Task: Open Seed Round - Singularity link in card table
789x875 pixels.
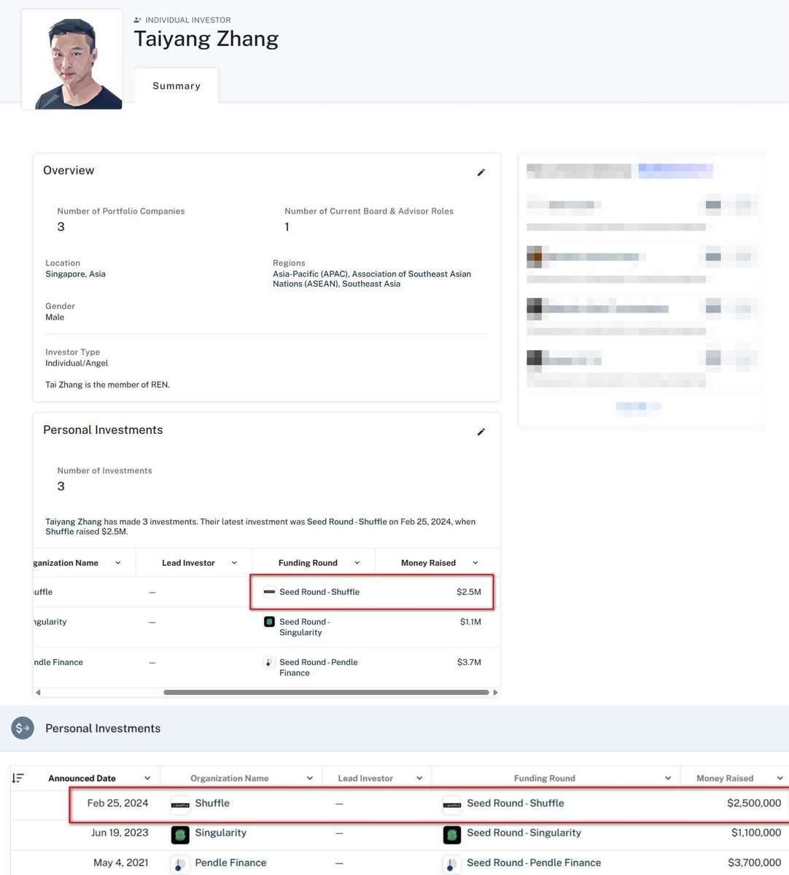Action: point(305,627)
